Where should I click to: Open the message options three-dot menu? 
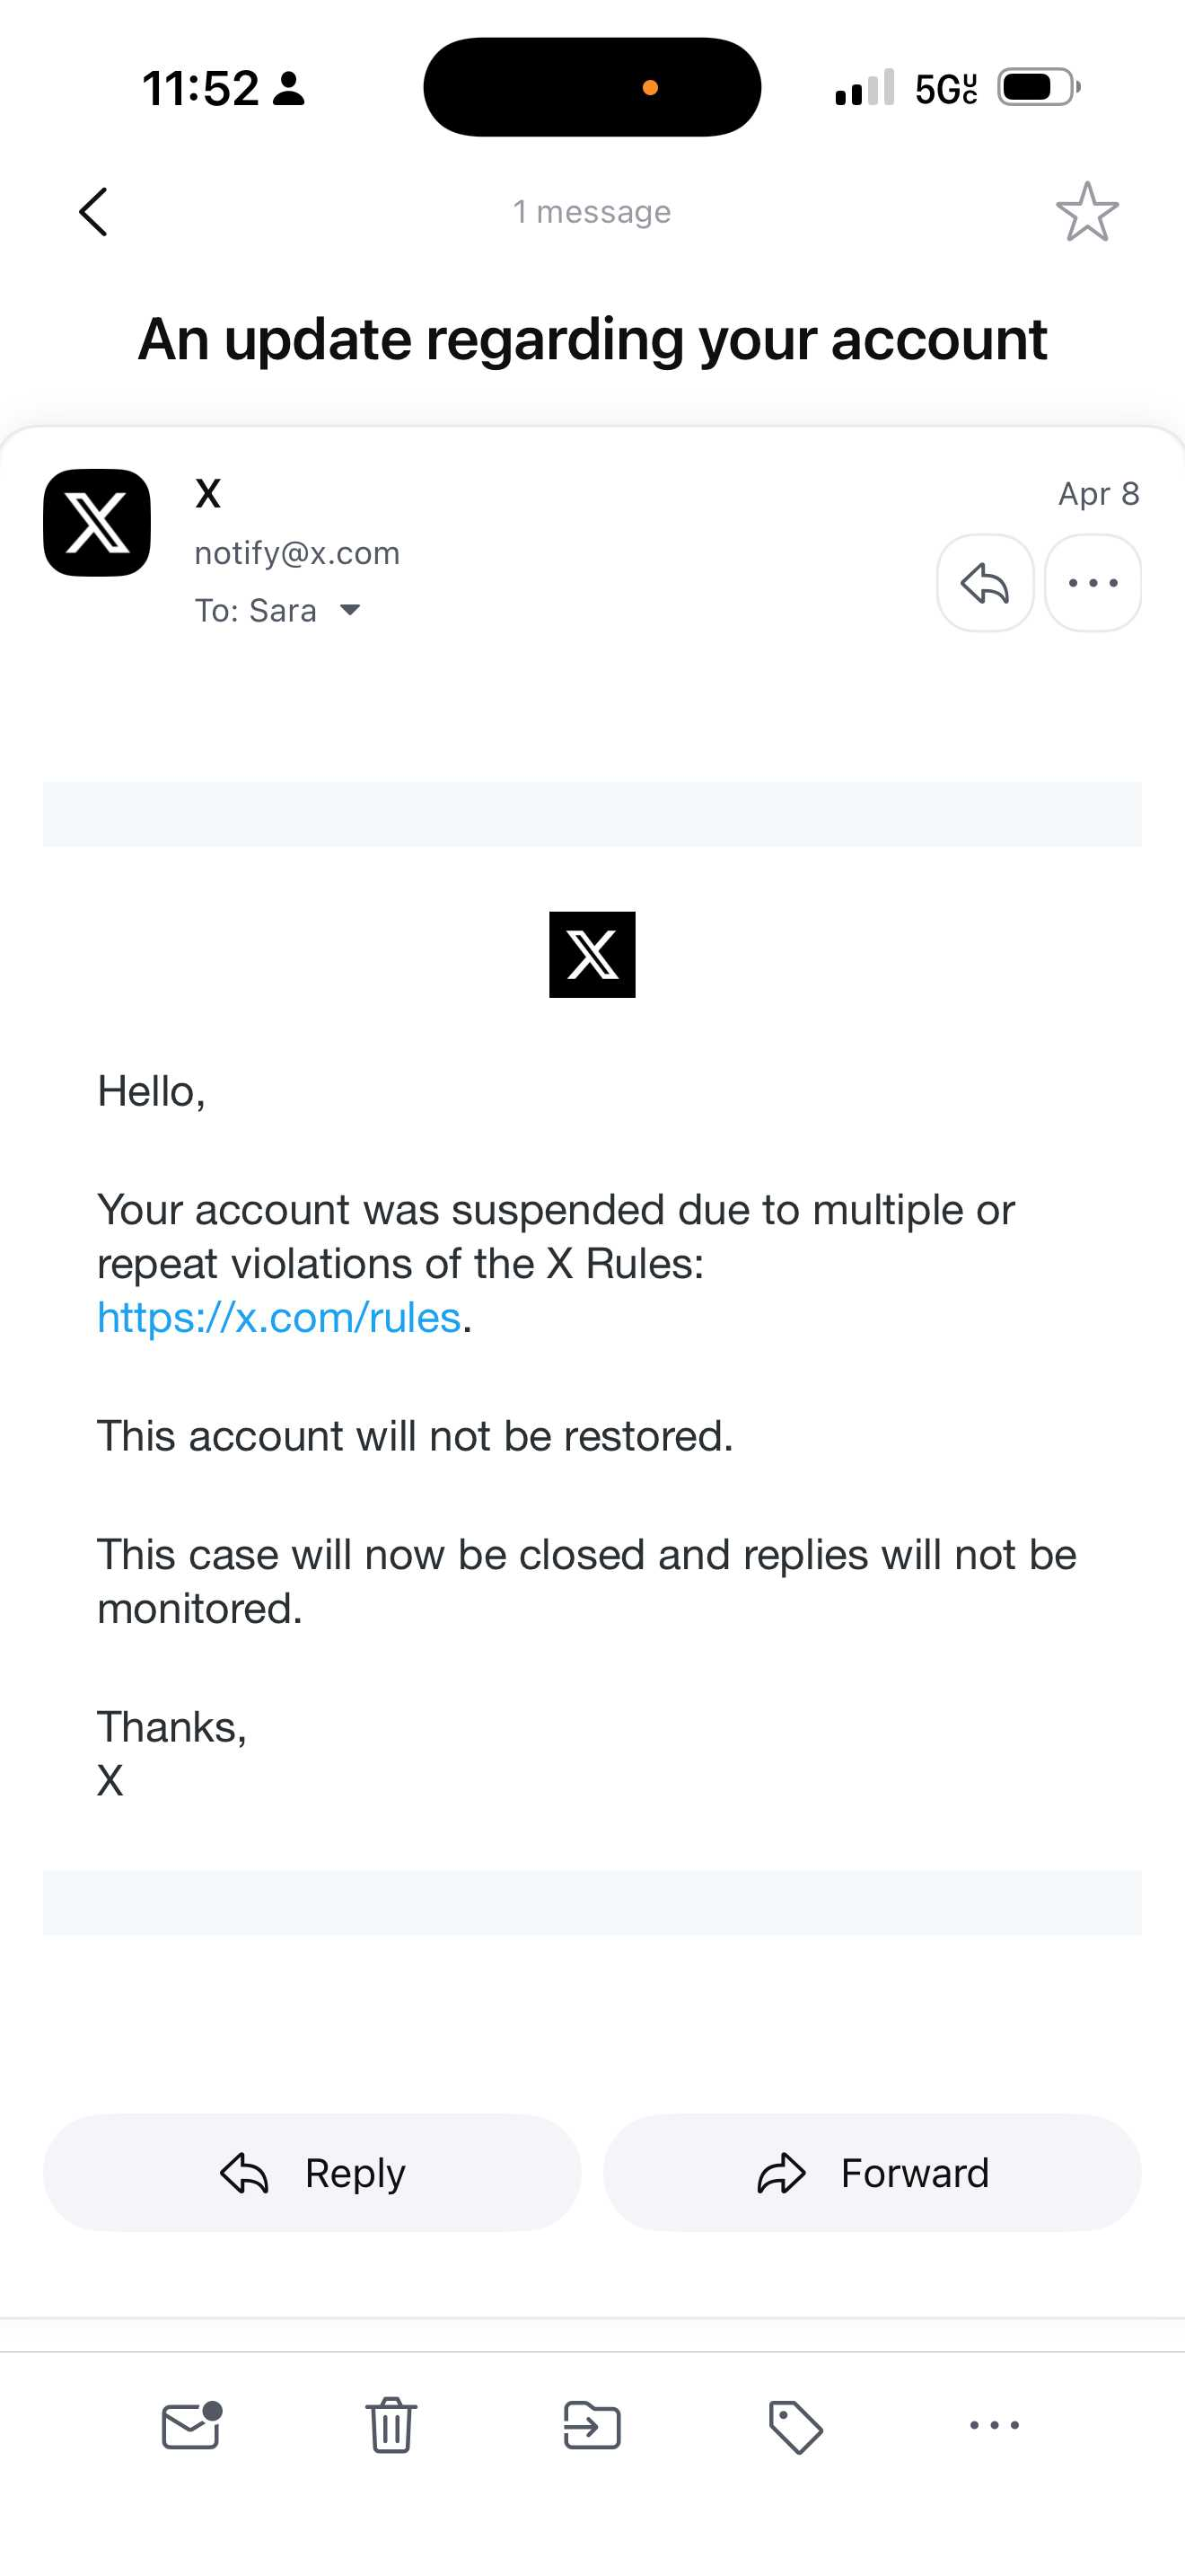pyautogui.click(x=1093, y=583)
